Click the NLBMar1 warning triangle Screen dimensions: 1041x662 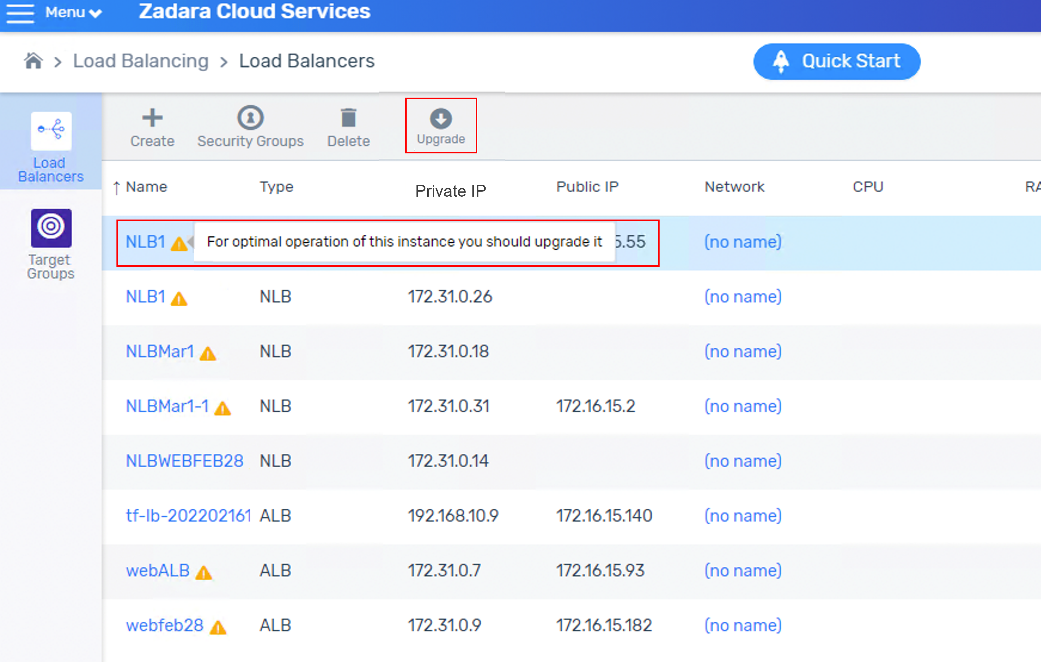tap(207, 353)
